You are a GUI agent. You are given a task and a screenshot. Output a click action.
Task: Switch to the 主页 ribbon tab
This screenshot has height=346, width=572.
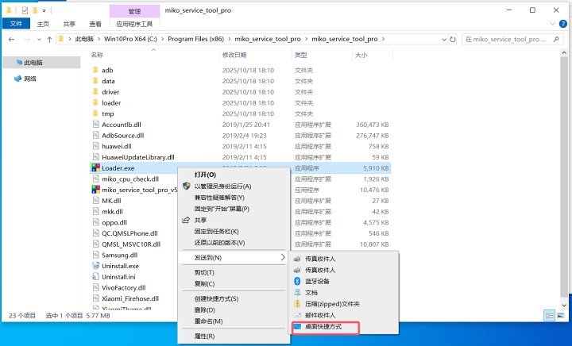click(43, 24)
